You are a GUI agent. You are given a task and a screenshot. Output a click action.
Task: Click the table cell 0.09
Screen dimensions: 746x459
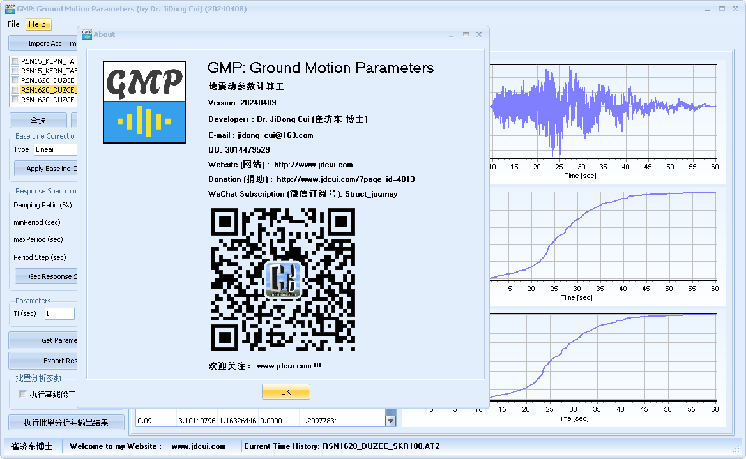point(156,421)
